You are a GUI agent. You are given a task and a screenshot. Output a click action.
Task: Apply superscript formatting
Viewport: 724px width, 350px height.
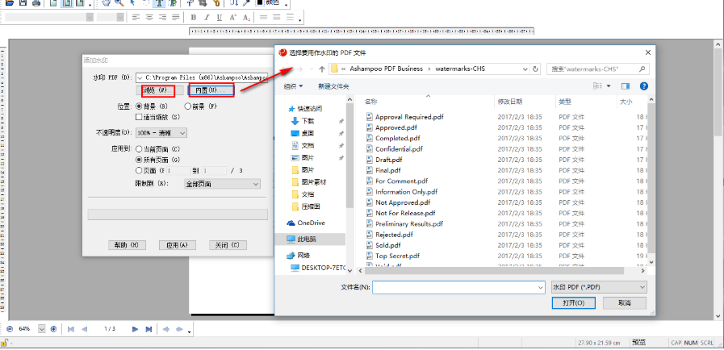233,18
